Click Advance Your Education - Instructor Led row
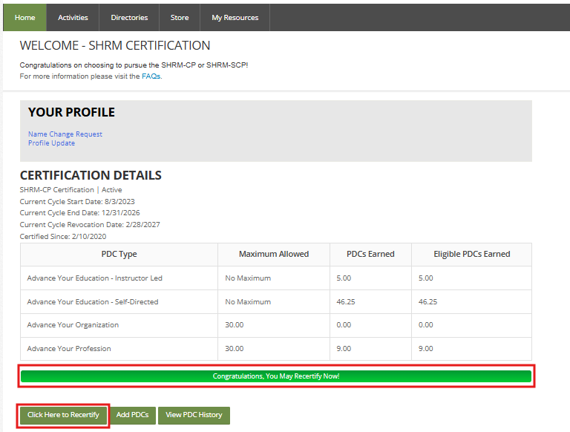 click(276, 278)
